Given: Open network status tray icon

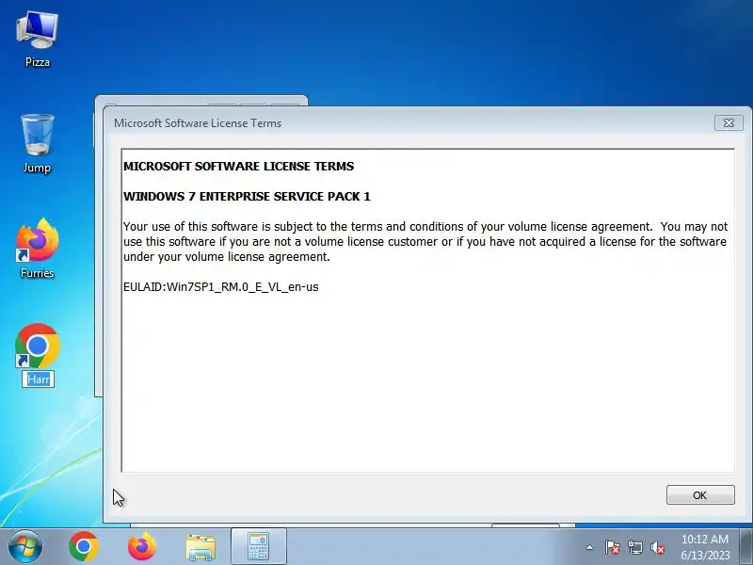Looking at the screenshot, I should tap(634, 547).
